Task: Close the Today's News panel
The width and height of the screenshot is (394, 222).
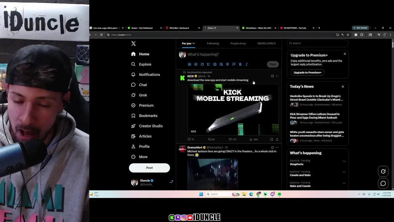Action: point(343,87)
